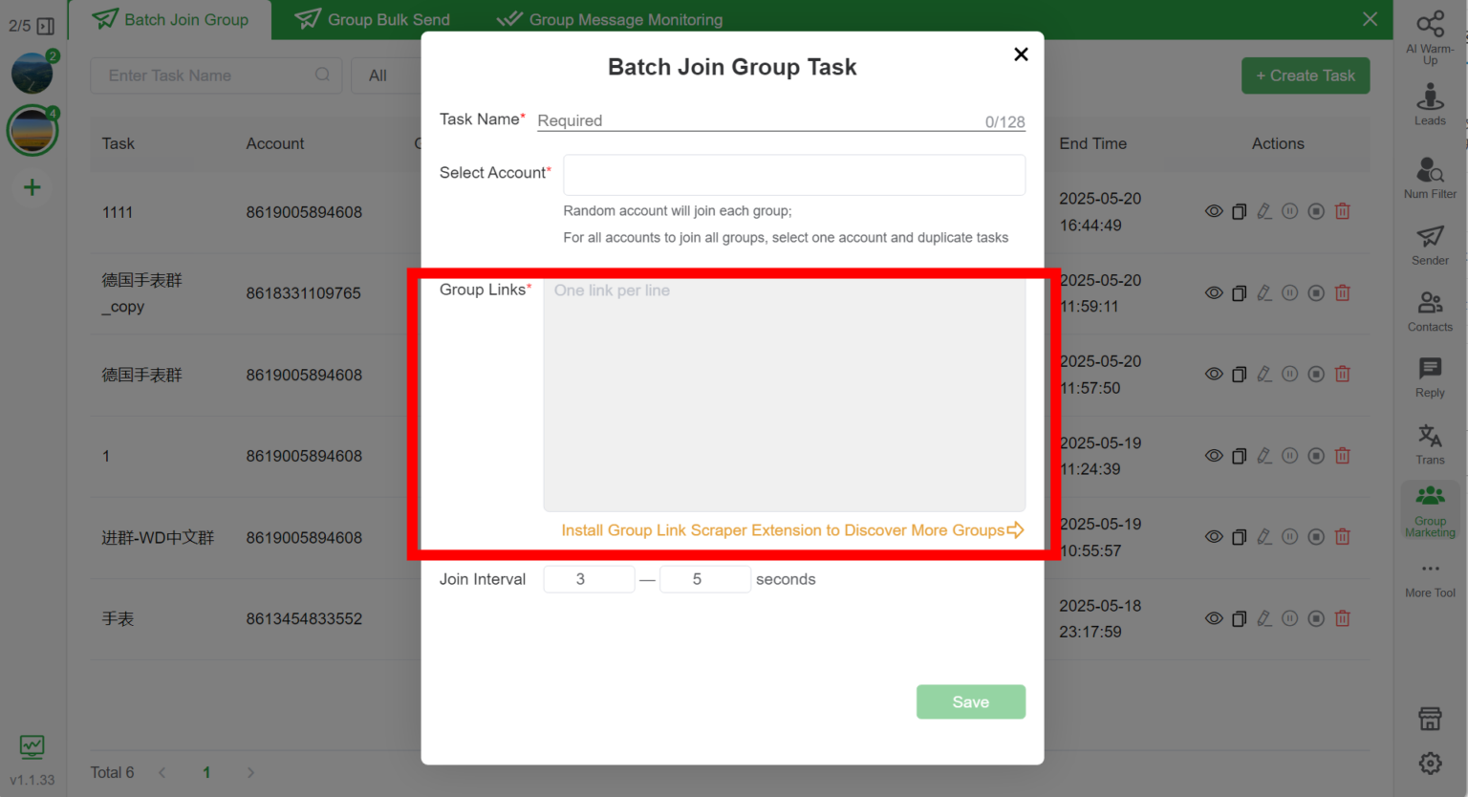1468x797 pixels.
Task: Open More Tool menu
Action: [1430, 578]
